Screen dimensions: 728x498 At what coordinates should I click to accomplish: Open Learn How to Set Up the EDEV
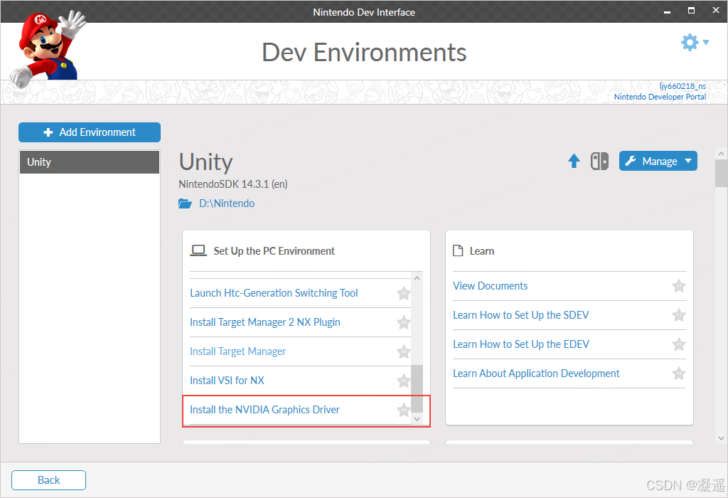click(521, 344)
